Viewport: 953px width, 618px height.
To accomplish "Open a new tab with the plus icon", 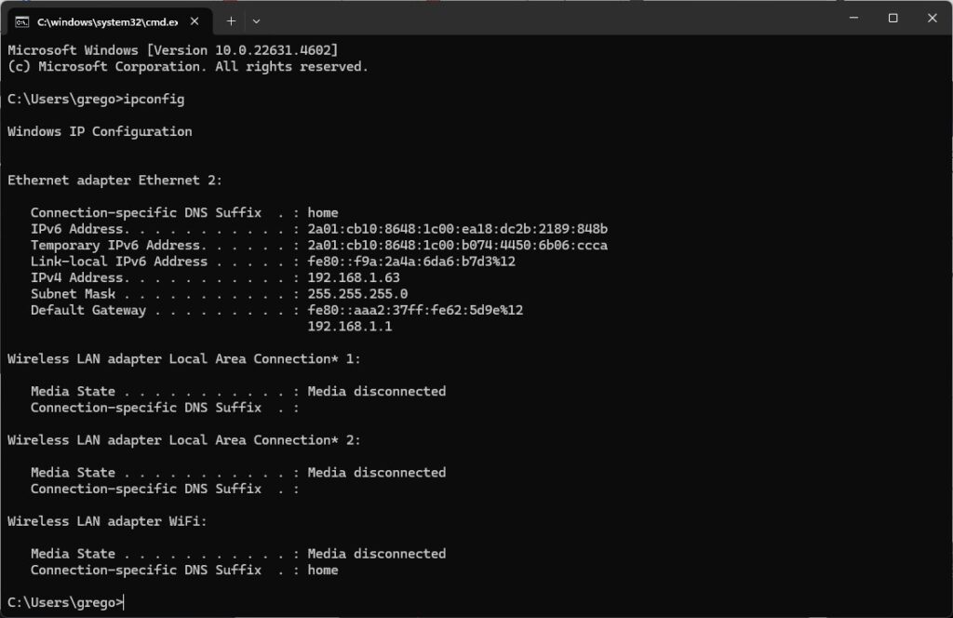I will 229,20.
